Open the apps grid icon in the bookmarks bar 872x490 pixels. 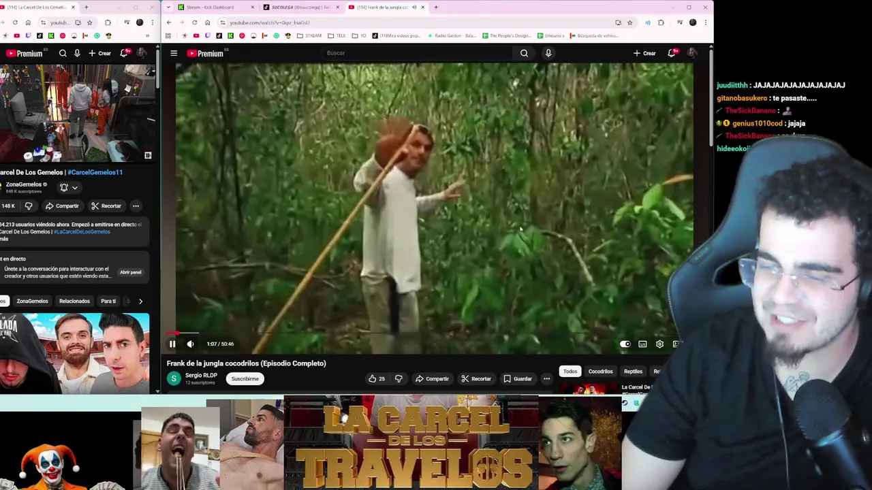point(169,35)
